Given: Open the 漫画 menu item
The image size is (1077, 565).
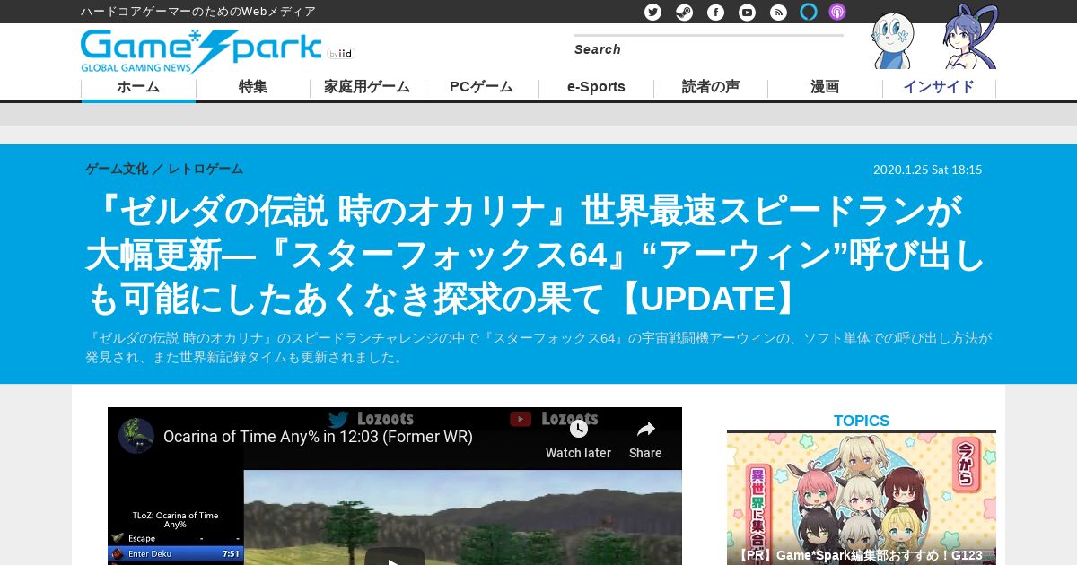Looking at the screenshot, I should (x=825, y=87).
